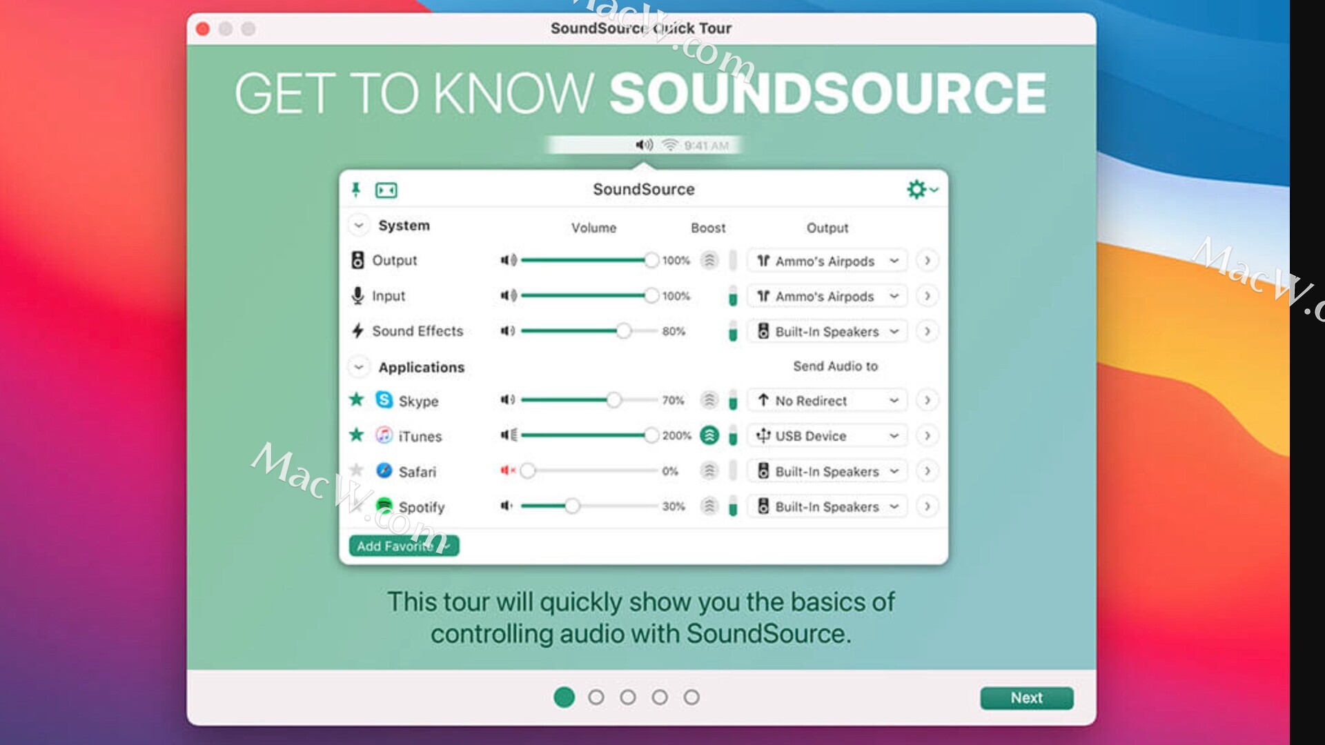Open Spotify Built-In Speakers dropdown
The width and height of the screenshot is (1325, 745).
pos(827,506)
